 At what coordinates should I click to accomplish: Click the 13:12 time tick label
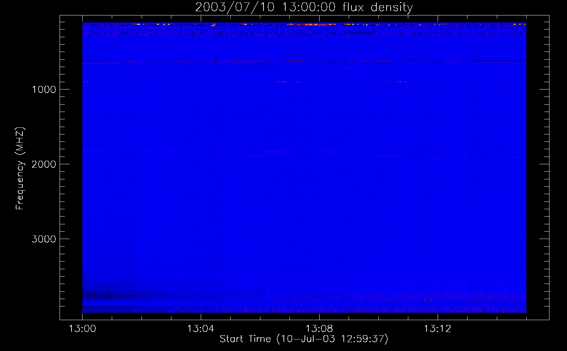tap(437, 329)
